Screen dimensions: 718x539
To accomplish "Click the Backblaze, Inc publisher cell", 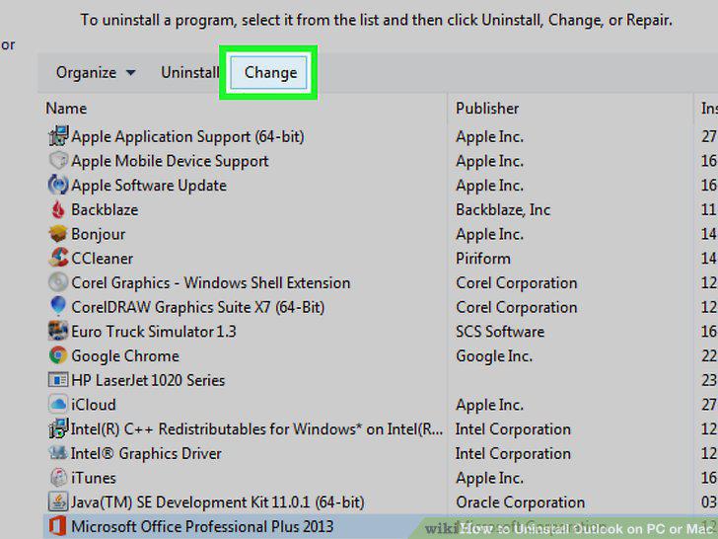I will (503, 209).
